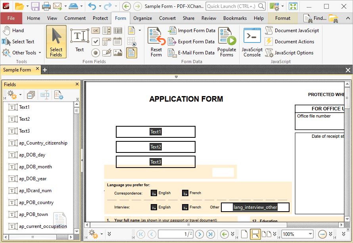The width and height of the screenshot is (353, 243).
Task: Toggle the highlight fields button
Action: click(131, 53)
